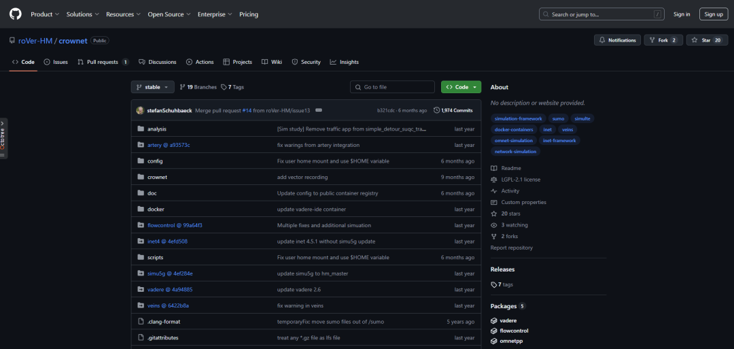Viewport: 734px width, 349px height.
Task: Click the Report repository link
Action: [x=512, y=248]
